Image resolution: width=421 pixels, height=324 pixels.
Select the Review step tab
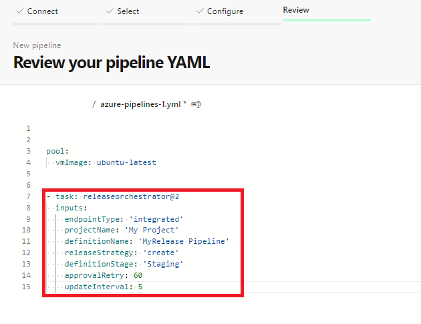point(296,11)
